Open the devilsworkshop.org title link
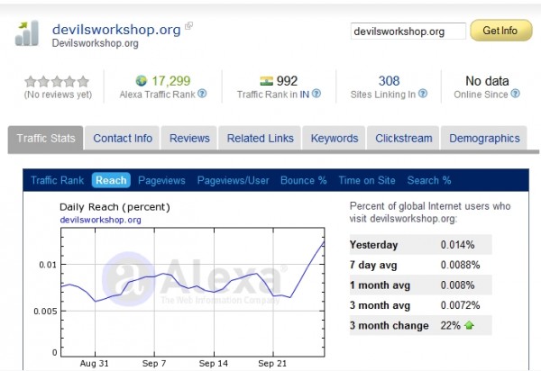The width and height of the screenshot is (541, 371). tap(116, 30)
